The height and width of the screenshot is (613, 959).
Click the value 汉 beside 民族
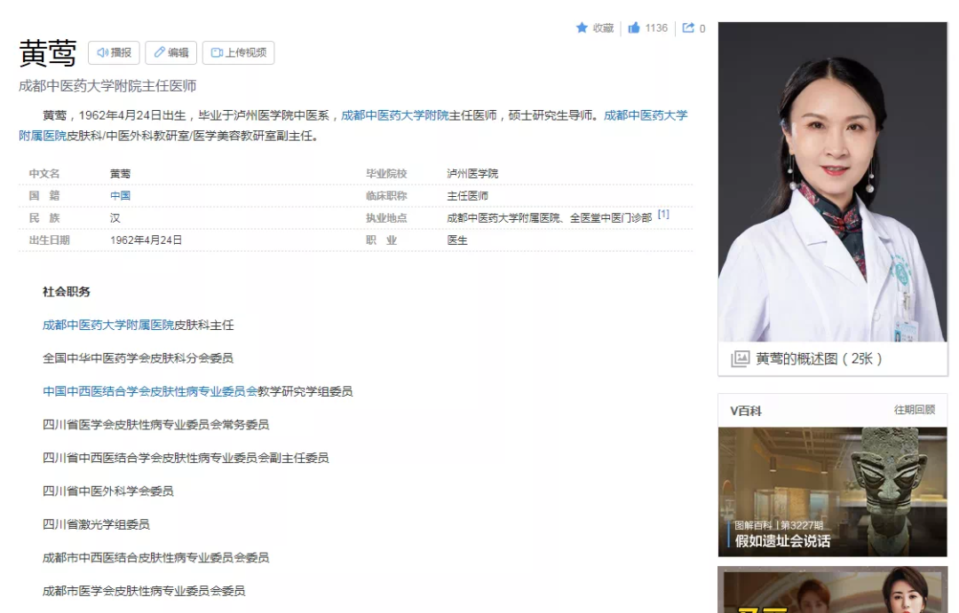(115, 218)
